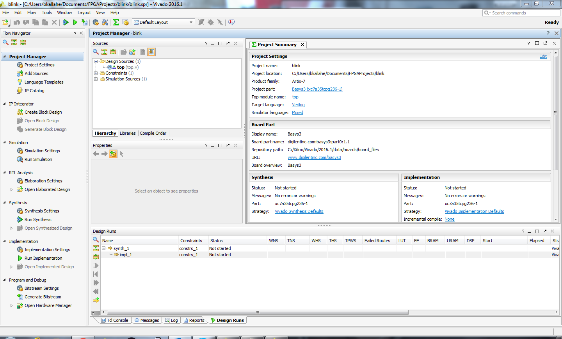Click the Open Project icon in the main toolbar

pos(5,22)
